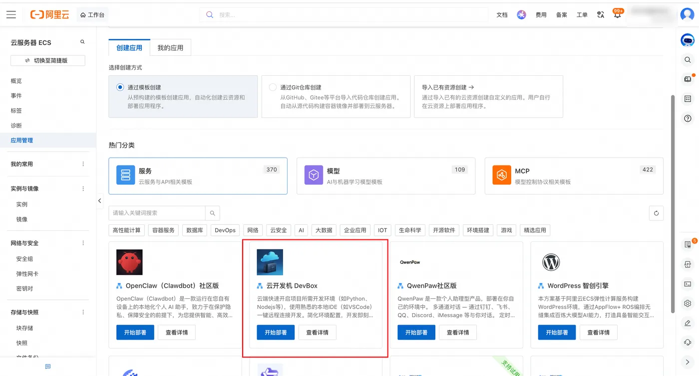699x376 pixels.
Task: Open the 文档 link in the top bar
Action: point(502,15)
